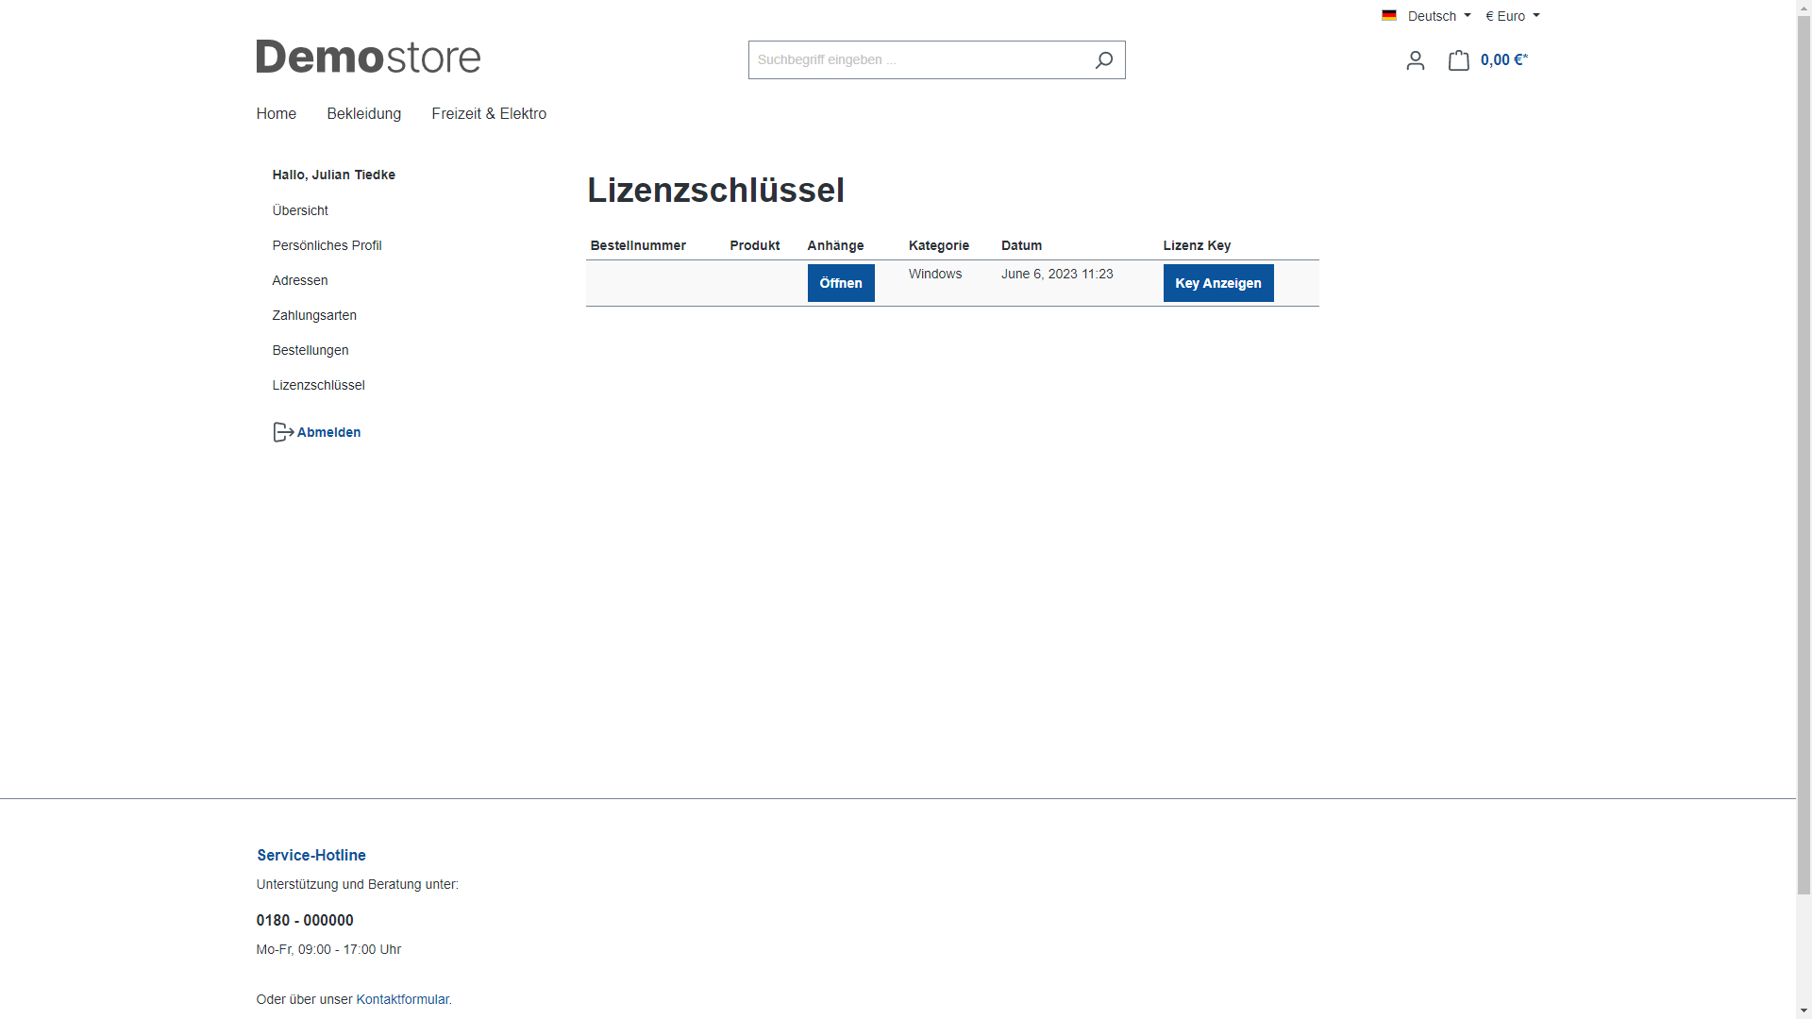The width and height of the screenshot is (1812, 1019).
Task: Open Zahlungsarten in account sidebar
Action: (314, 315)
